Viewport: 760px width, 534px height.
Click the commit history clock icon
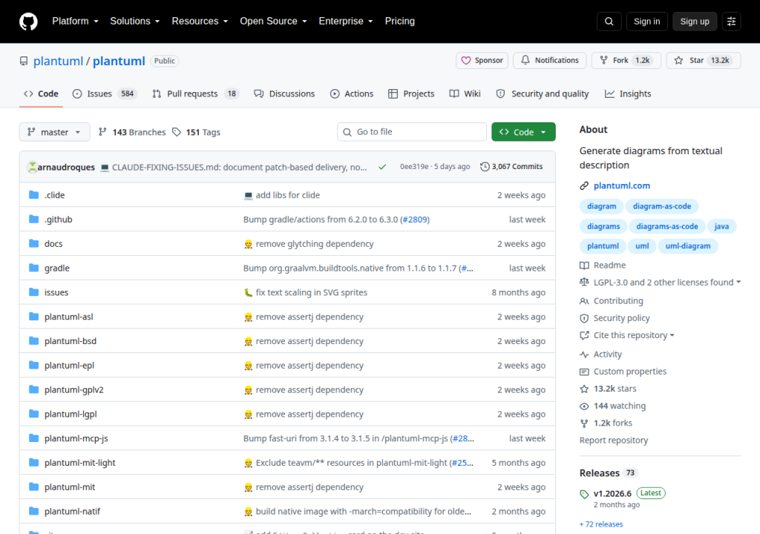[485, 167]
